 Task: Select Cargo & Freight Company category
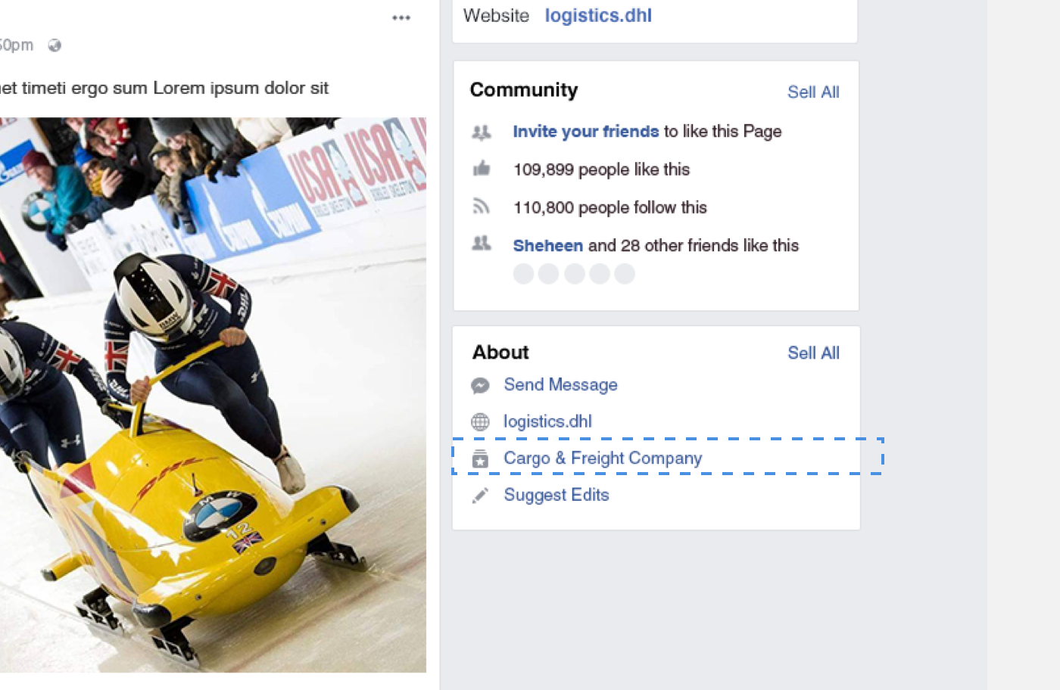(x=603, y=458)
